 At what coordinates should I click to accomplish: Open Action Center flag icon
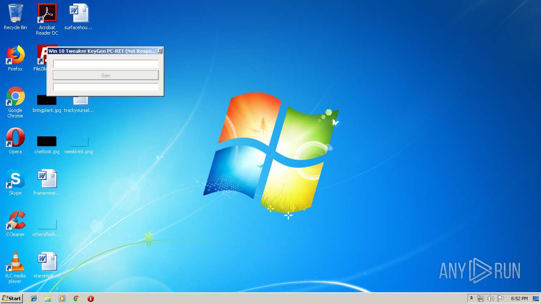coord(501,299)
